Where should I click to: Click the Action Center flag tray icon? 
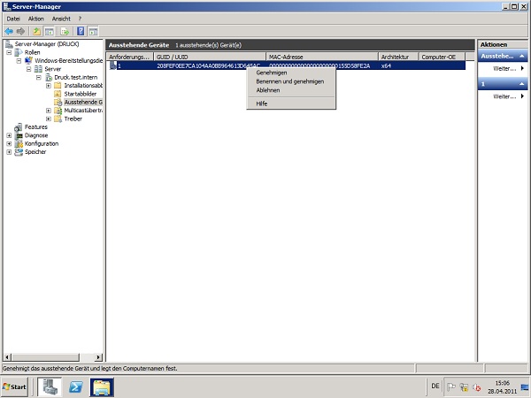pos(451,387)
